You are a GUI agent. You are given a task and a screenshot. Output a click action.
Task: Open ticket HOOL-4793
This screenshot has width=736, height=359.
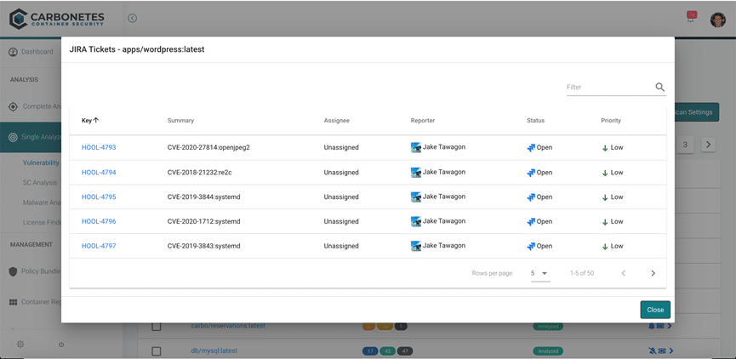click(x=99, y=147)
